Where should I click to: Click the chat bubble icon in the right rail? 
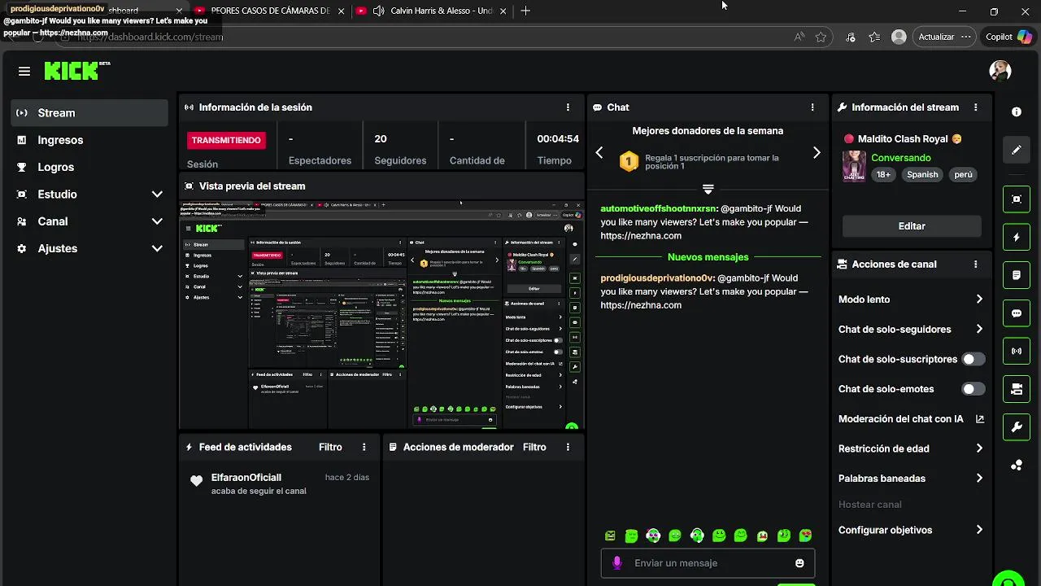tap(1017, 313)
